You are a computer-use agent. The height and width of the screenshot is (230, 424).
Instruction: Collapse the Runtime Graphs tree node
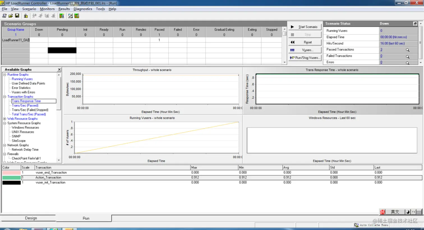coord(4,75)
